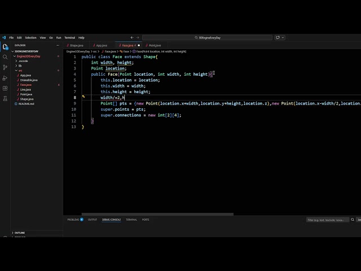Image resolution: width=361 pixels, height=271 pixels.
Task: Open the chat dropdown arrow
Action: pyautogui.click(x=283, y=38)
